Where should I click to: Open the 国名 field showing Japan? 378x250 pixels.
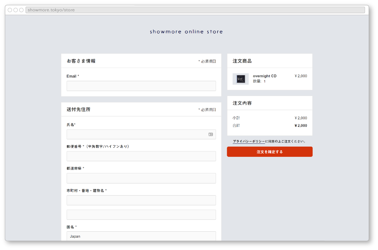[x=141, y=236]
